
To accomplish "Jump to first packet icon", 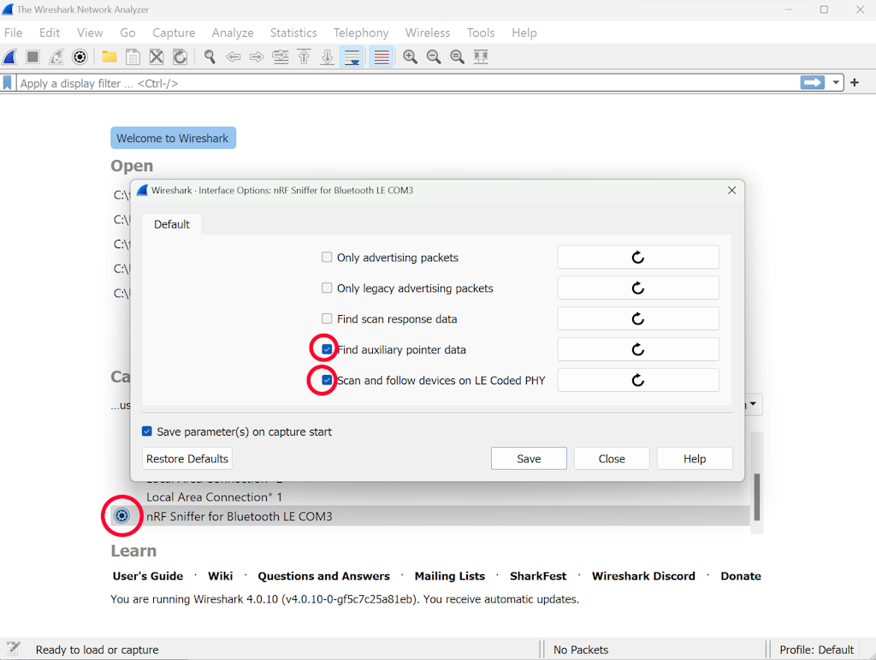I will 304,56.
